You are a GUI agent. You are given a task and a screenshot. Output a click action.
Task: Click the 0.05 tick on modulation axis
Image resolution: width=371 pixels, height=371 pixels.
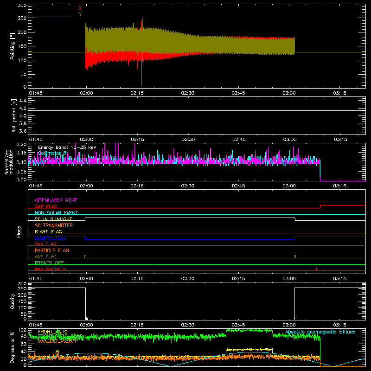(x=21, y=171)
